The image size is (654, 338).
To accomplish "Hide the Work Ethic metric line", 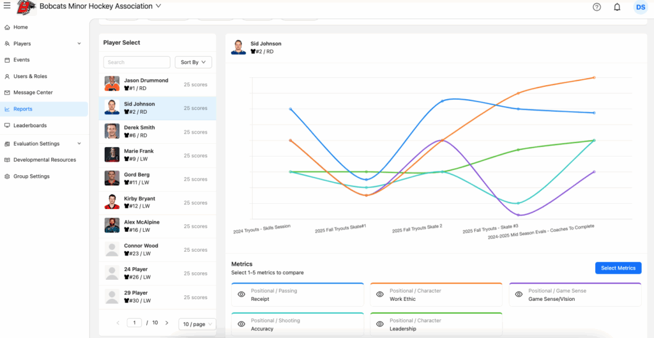I will coord(380,295).
